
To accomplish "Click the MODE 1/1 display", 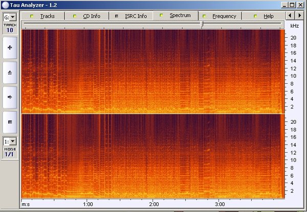I will pos(9,154).
